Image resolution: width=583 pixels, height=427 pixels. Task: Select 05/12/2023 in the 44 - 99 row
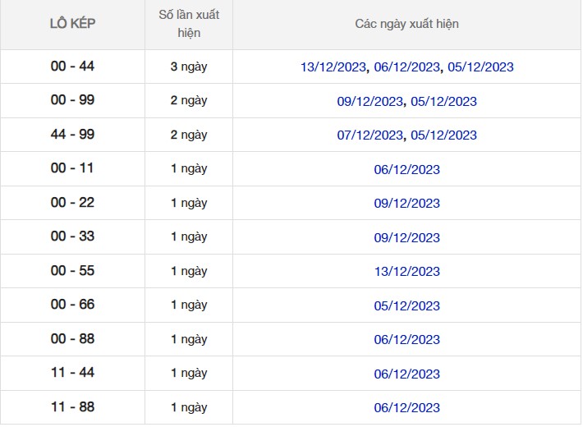443,135
